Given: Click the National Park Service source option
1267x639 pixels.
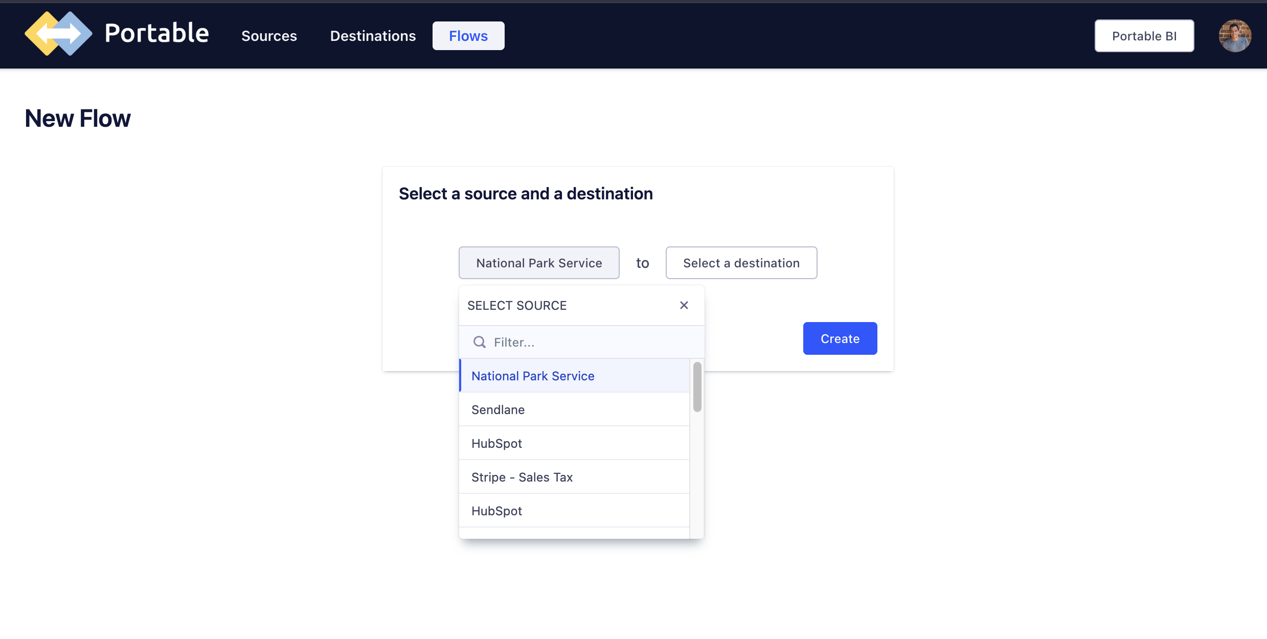Looking at the screenshot, I should (533, 375).
